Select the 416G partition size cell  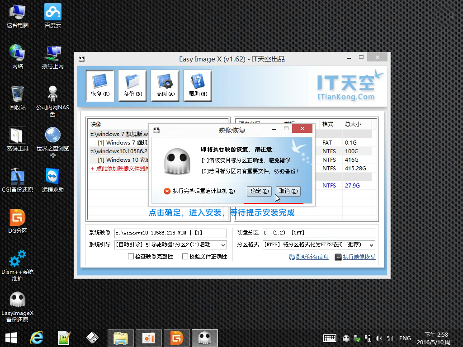(x=352, y=159)
